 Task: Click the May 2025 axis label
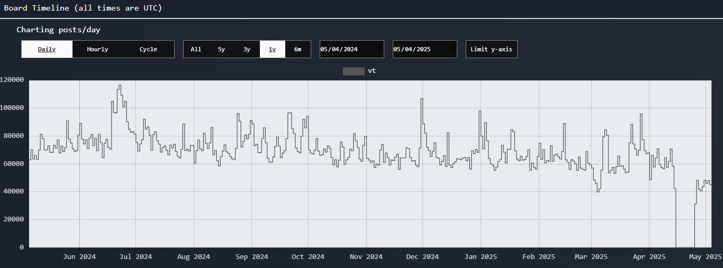point(706,257)
